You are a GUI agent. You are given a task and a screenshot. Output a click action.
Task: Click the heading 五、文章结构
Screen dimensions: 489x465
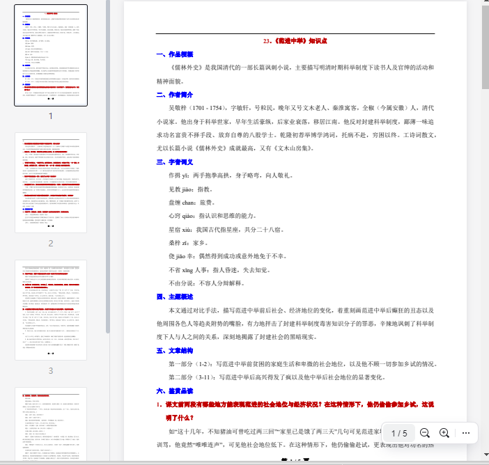point(175,351)
